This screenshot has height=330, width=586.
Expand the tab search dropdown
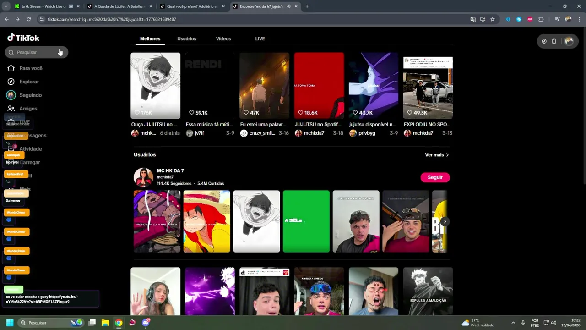(6, 6)
